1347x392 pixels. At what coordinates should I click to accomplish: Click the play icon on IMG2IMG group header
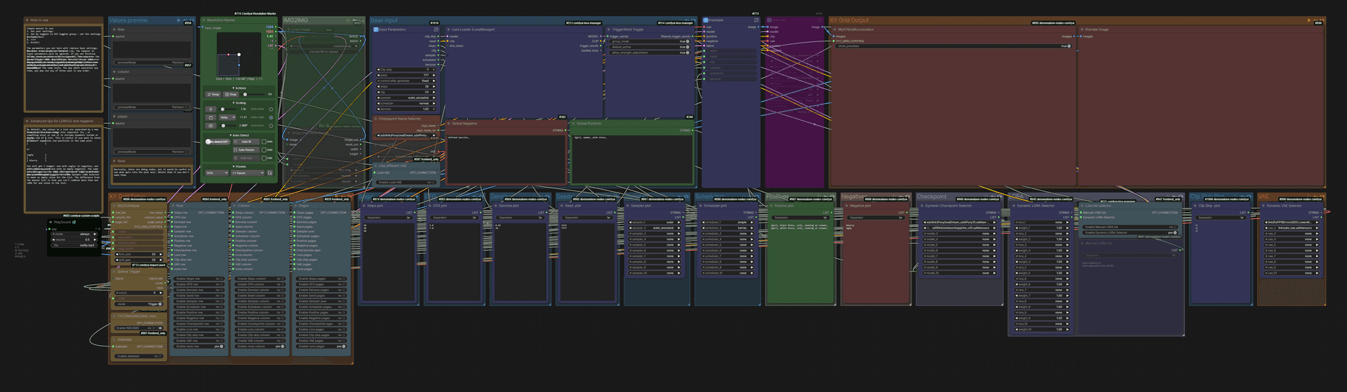click(349, 20)
